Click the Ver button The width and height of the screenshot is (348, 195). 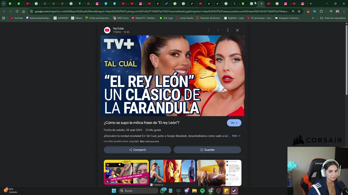click(x=234, y=123)
